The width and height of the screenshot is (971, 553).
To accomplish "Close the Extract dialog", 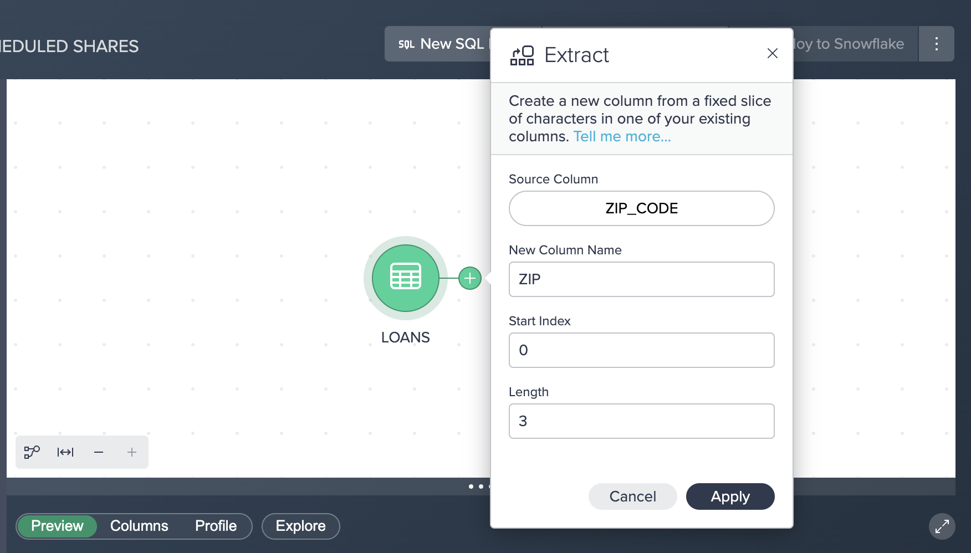I will click(x=772, y=53).
